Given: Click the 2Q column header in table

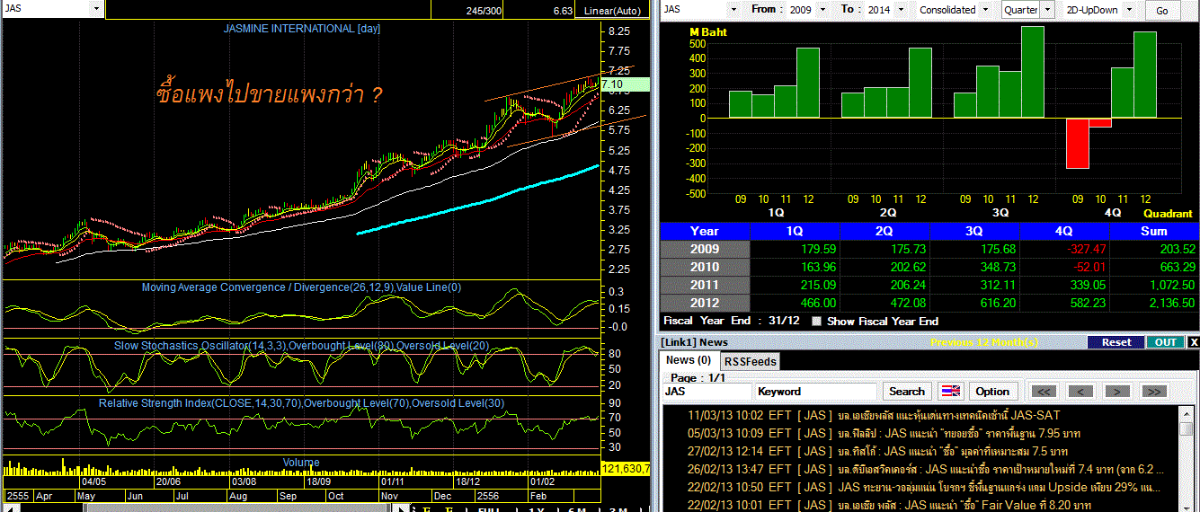Looking at the screenshot, I should tap(884, 231).
